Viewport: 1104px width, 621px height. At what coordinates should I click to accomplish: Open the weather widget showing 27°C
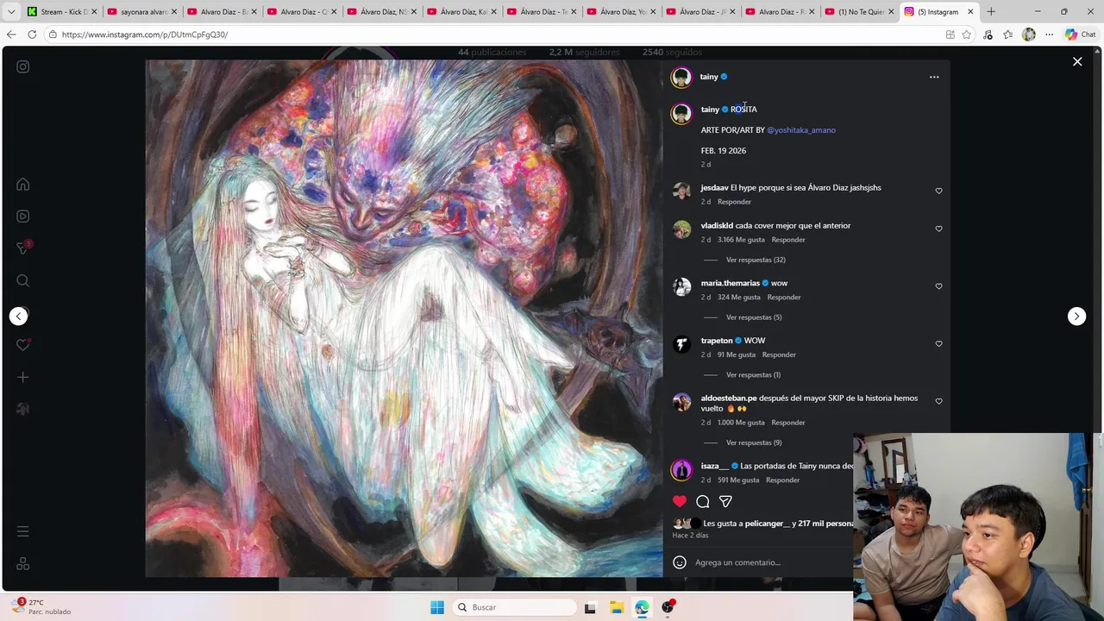pos(41,607)
